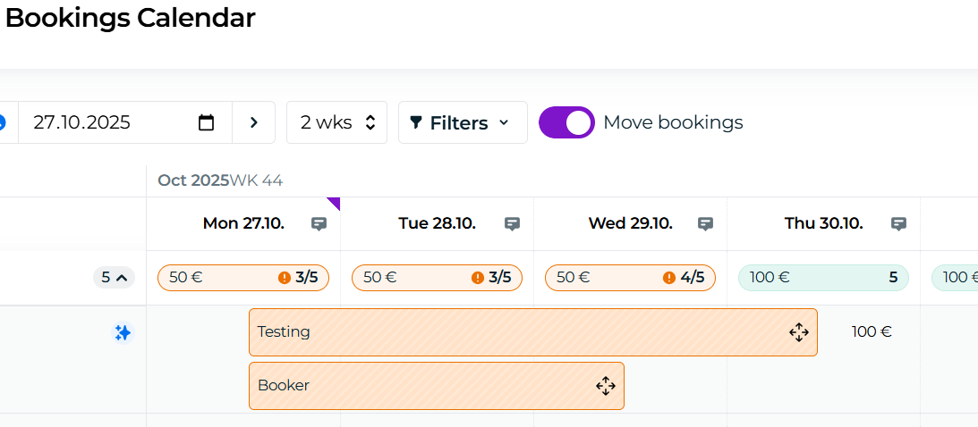This screenshot has height=427, width=978.
Task: Click the move handle on Testing booking
Action: click(798, 332)
